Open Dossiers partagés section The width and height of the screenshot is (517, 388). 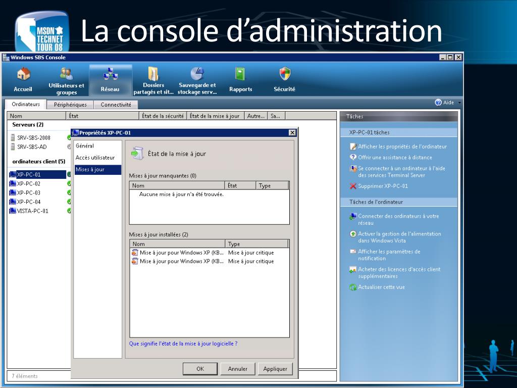coord(153,81)
